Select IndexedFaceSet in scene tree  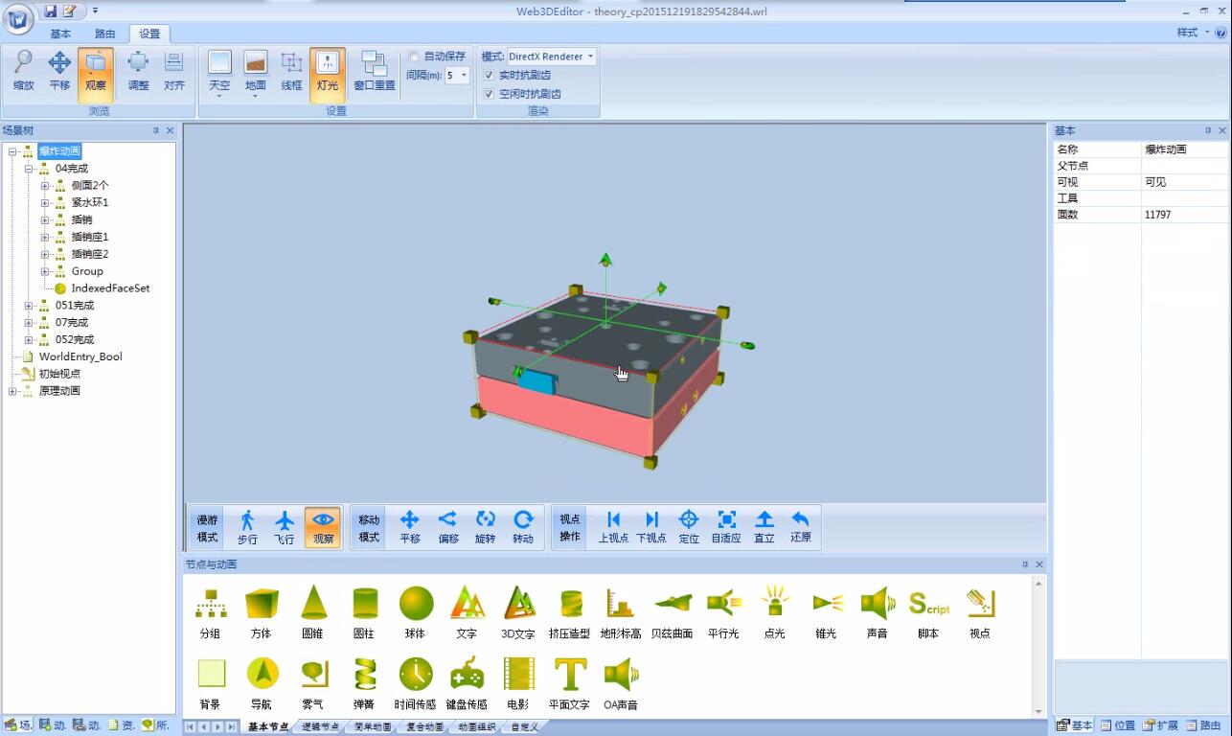[x=110, y=288]
